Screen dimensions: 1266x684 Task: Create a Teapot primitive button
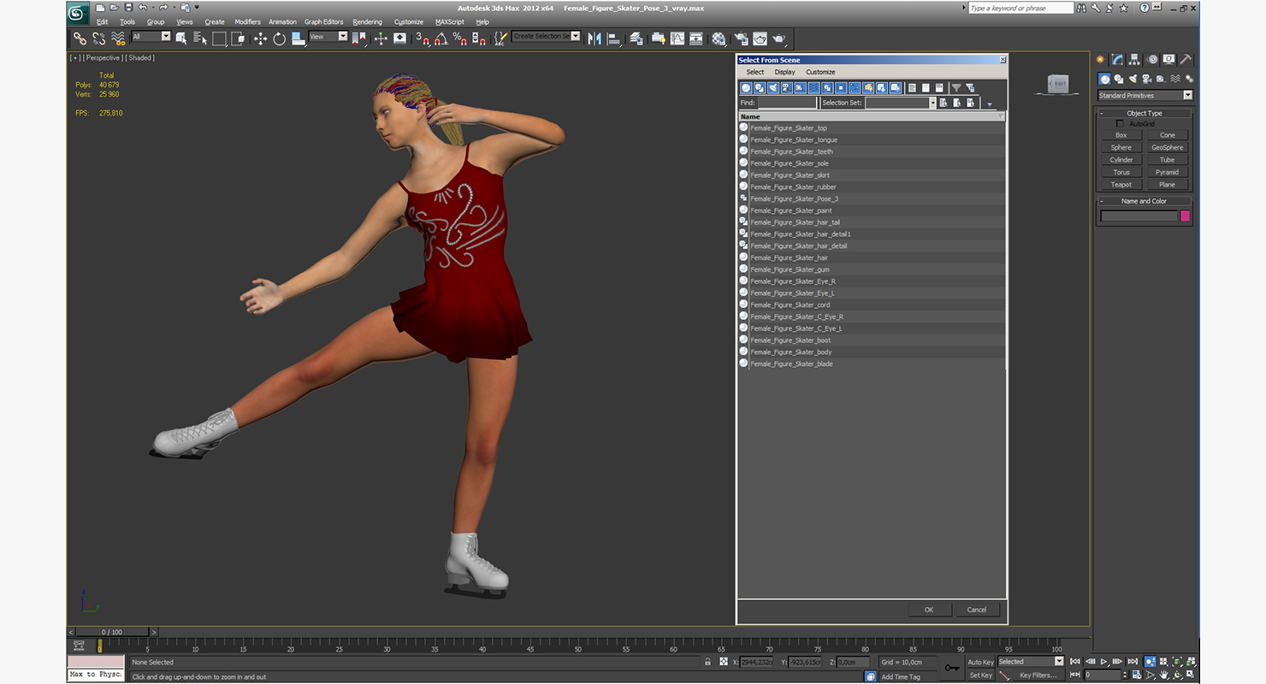1121,185
